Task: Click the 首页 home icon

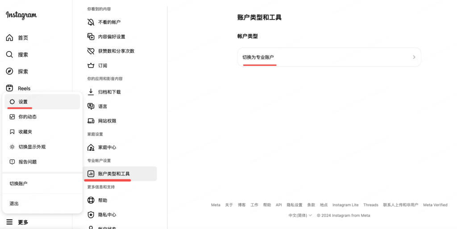Action: tap(10, 37)
